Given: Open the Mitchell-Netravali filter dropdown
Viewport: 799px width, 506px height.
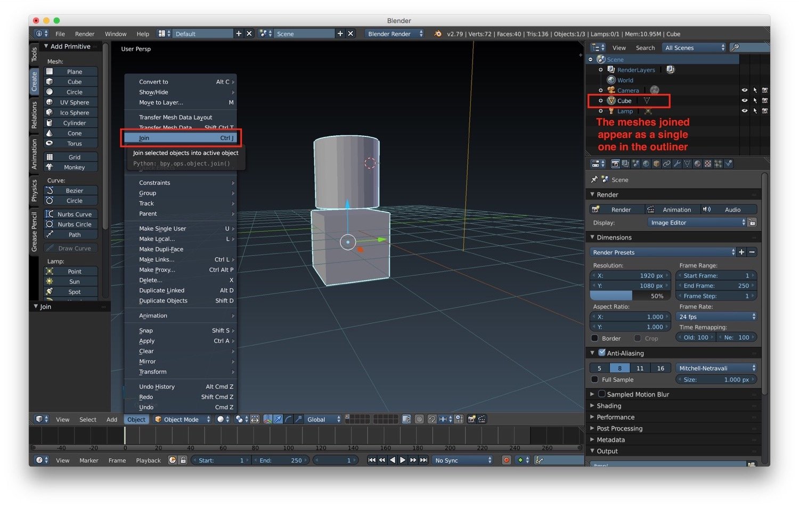Looking at the screenshot, I should (716, 368).
